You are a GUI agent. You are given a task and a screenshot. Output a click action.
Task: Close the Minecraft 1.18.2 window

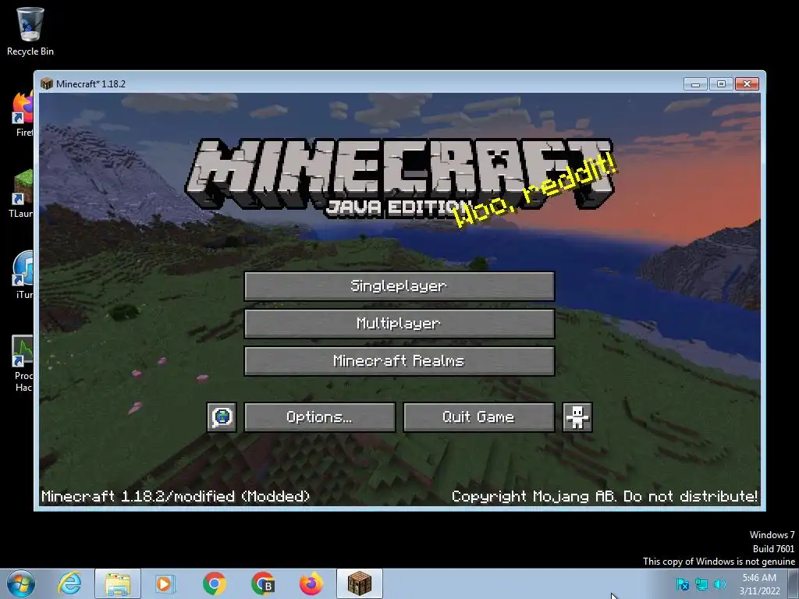[747, 83]
